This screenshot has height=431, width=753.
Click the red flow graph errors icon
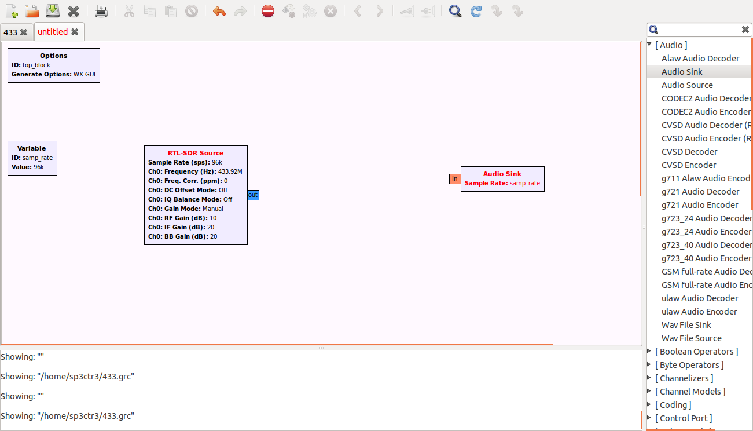(x=267, y=10)
